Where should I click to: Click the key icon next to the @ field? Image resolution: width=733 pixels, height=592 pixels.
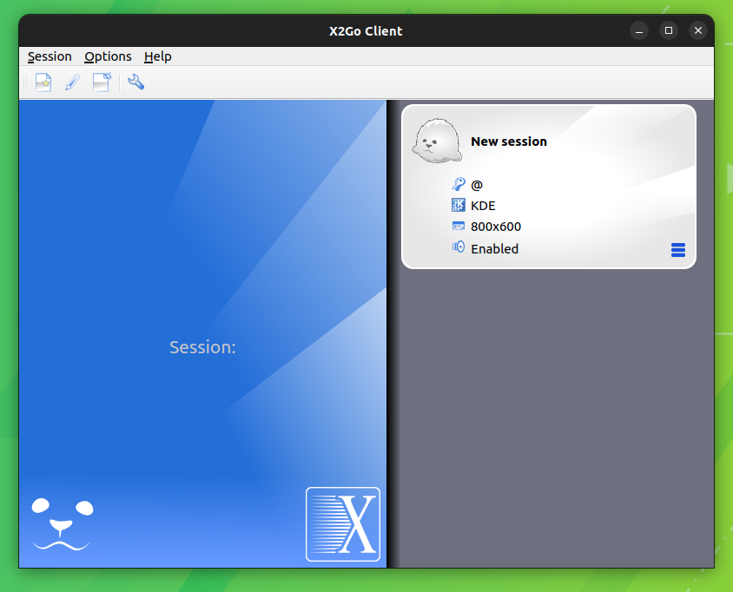tap(459, 183)
